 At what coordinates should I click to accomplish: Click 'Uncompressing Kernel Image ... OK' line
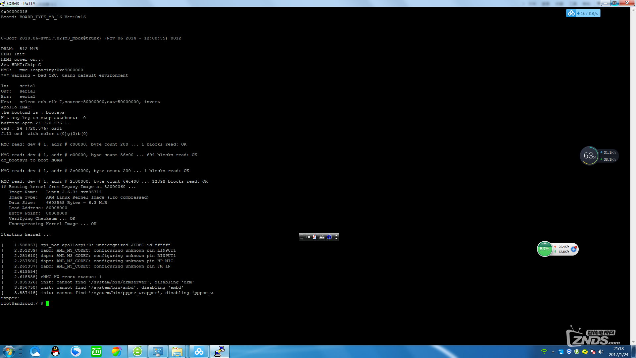pyautogui.click(x=53, y=224)
